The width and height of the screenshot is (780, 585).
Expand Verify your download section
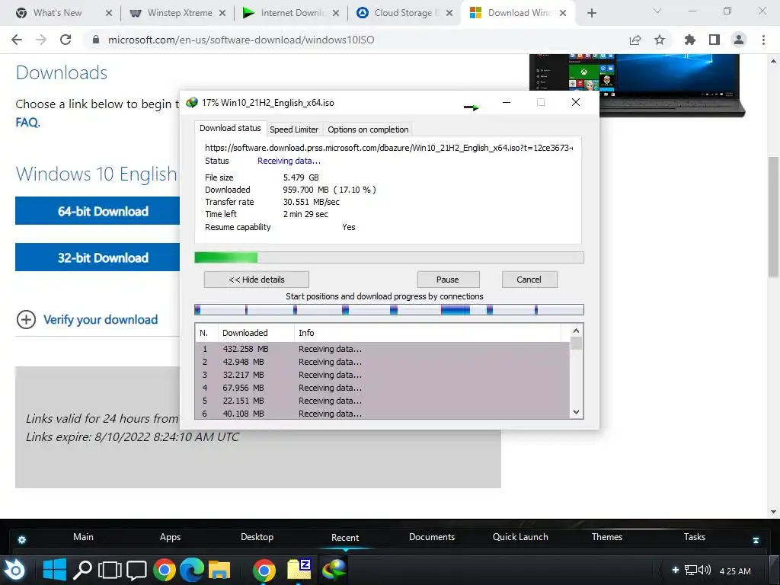88,319
